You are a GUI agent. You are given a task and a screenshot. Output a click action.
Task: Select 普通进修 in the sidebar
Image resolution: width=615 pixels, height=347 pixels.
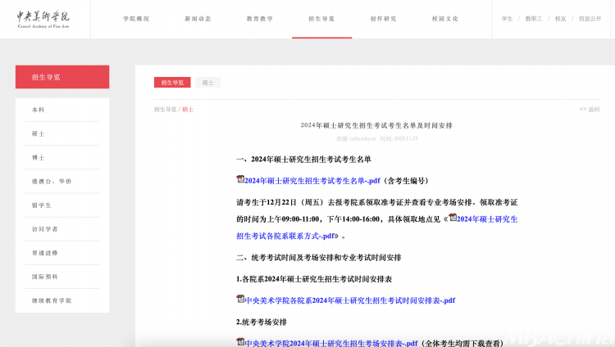45,253
